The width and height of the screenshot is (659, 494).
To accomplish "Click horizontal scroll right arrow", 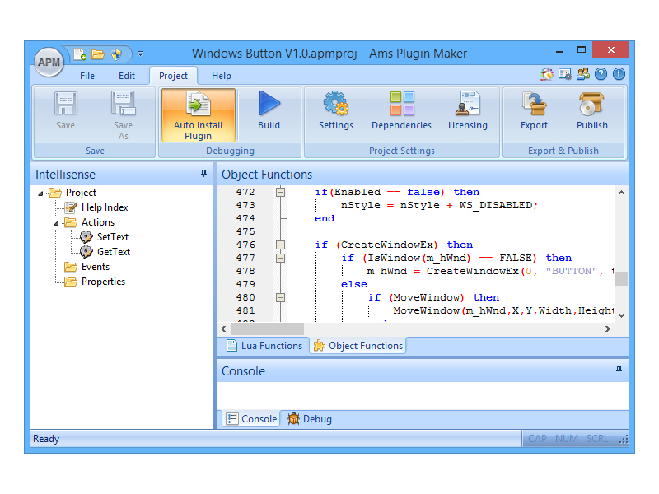I will pos(608,329).
